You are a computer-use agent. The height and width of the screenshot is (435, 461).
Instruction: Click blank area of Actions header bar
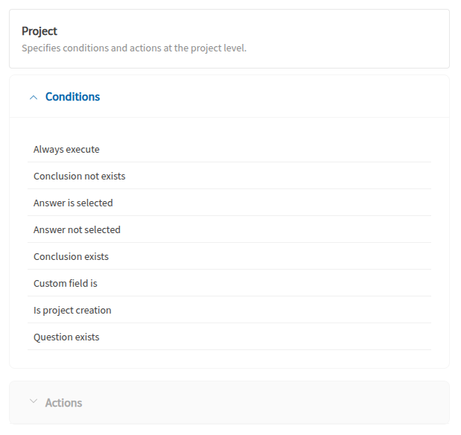pos(283,402)
